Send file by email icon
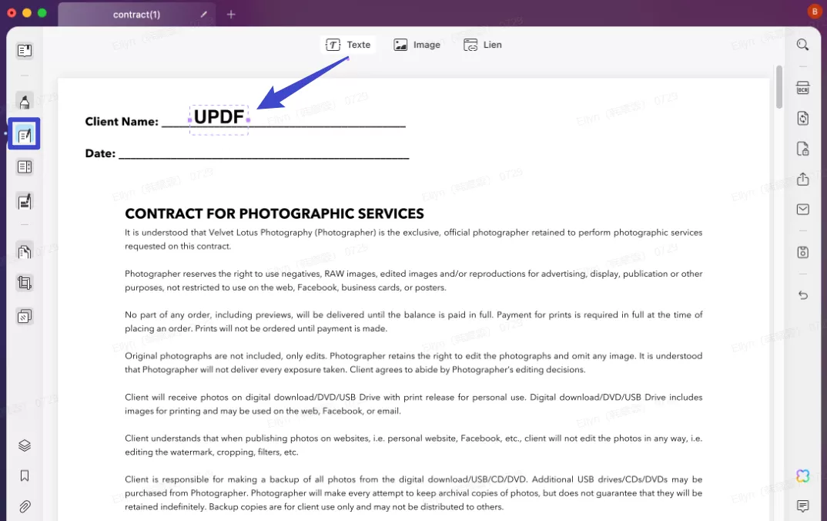The height and width of the screenshot is (521, 827). [802, 210]
